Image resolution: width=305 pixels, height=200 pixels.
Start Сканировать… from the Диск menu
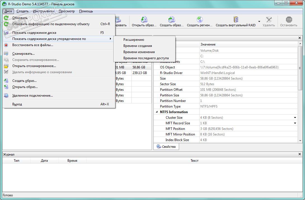[59, 54]
